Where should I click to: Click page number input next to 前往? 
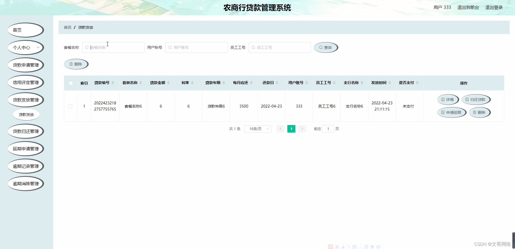328,129
